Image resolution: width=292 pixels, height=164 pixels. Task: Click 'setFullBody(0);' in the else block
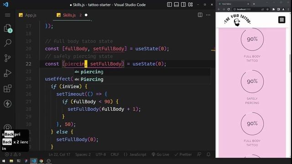(77, 139)
